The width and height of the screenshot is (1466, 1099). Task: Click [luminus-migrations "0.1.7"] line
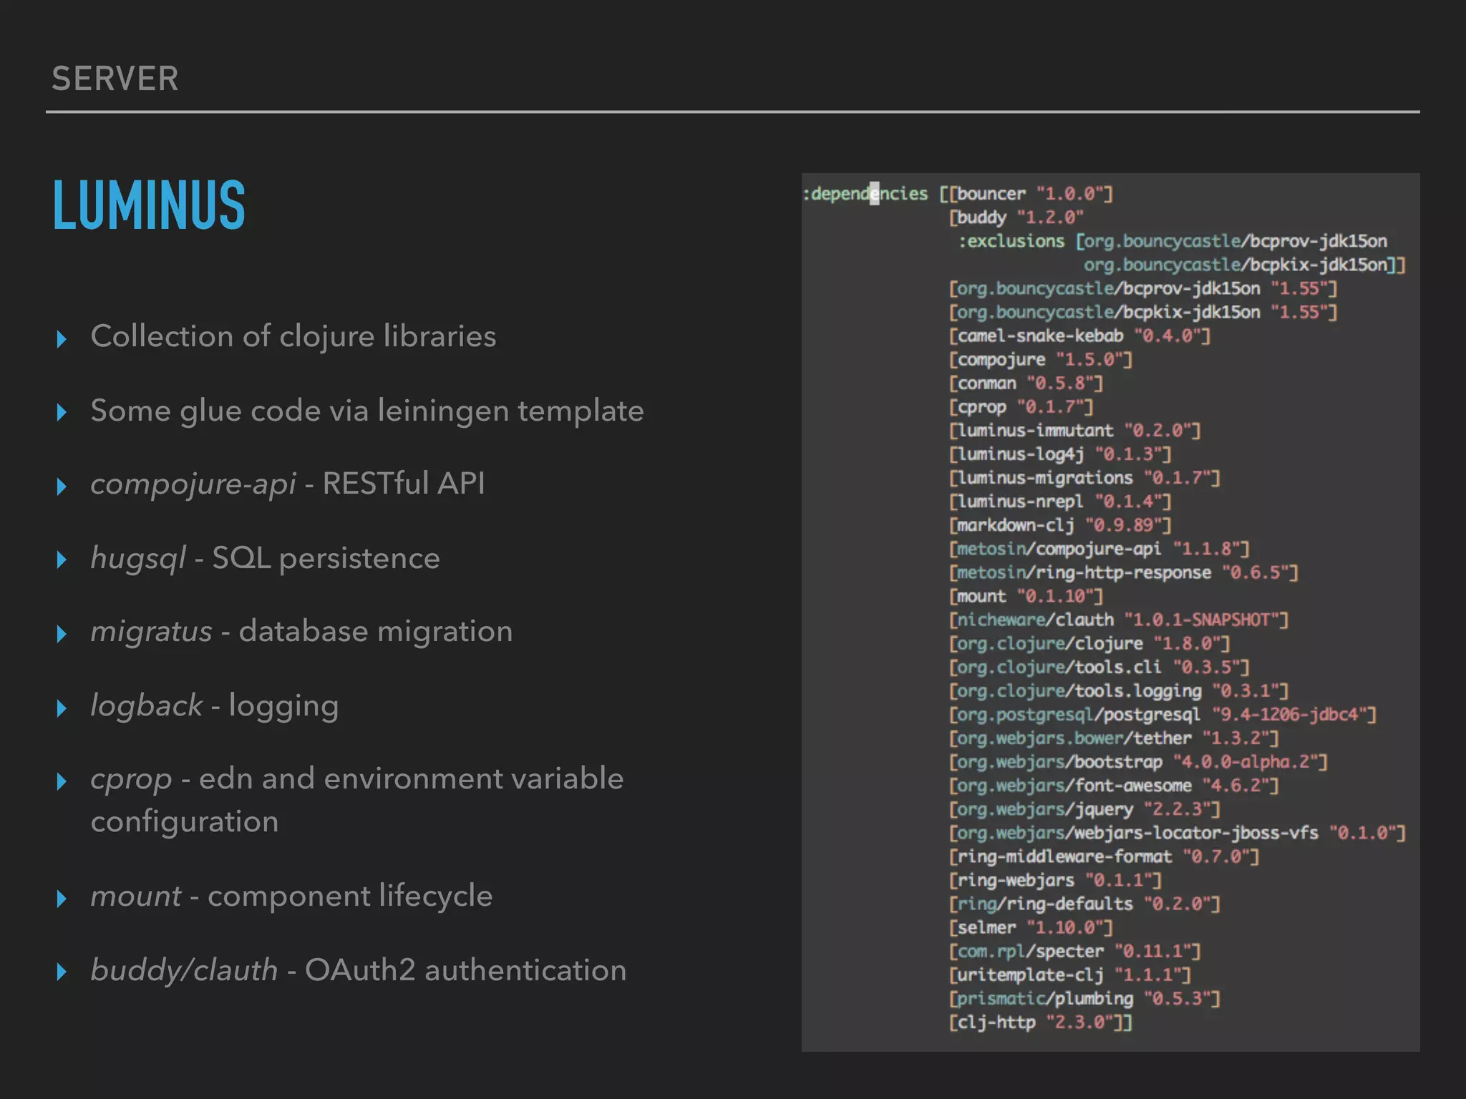point(1084,477)
